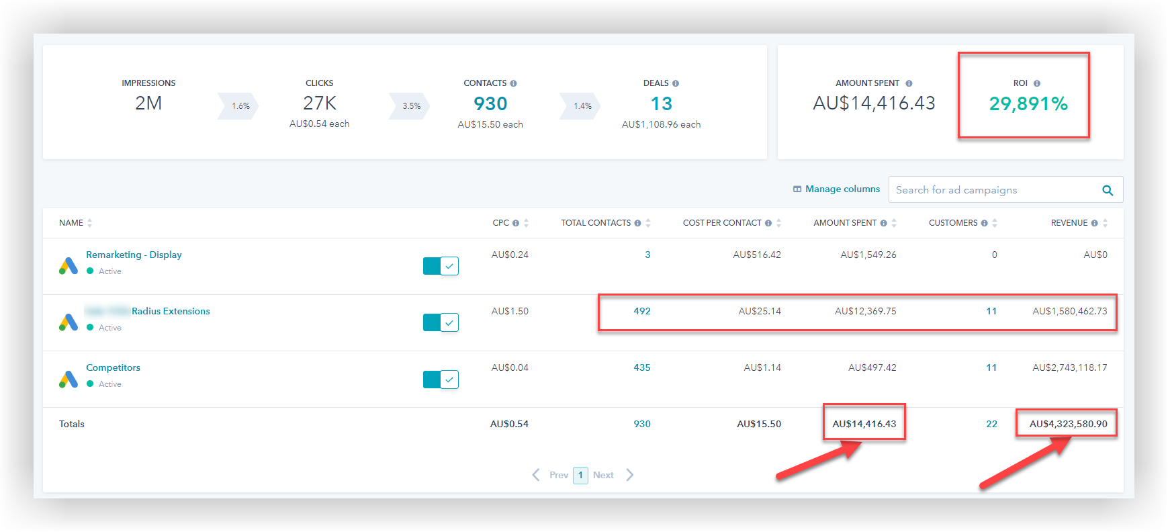Click the ROI info icon
The height and width of the screenshot is (532, 1168).
point(1037,83)
